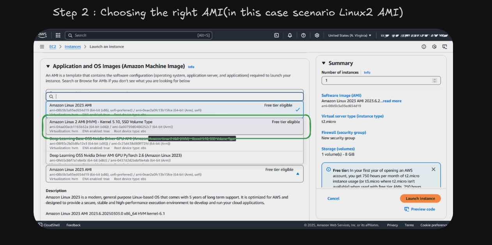The image size is (492, 245).
Task: Collapse the AMI selector showing Amazon Linux 2023
Action: pyautogui.click(x=298, y=174)
